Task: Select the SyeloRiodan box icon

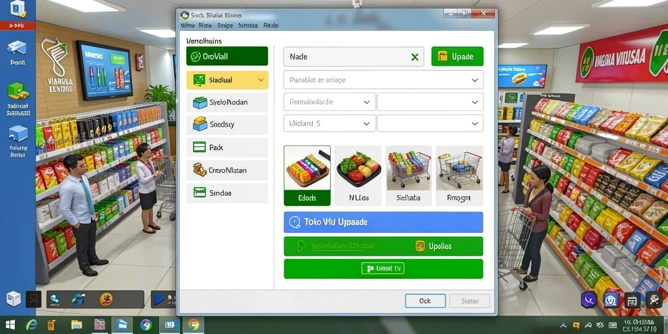Action: [200, 102]
